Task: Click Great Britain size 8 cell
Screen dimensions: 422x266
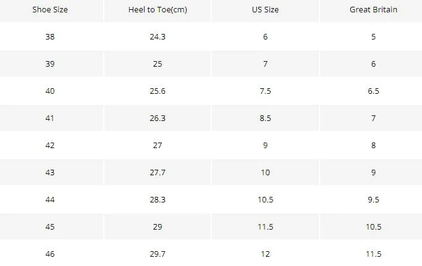Action: point(373,145)
